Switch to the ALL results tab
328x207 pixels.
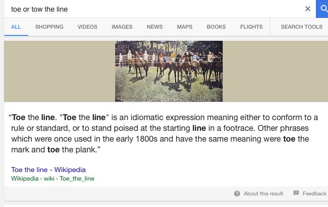(x=16, y=27)
